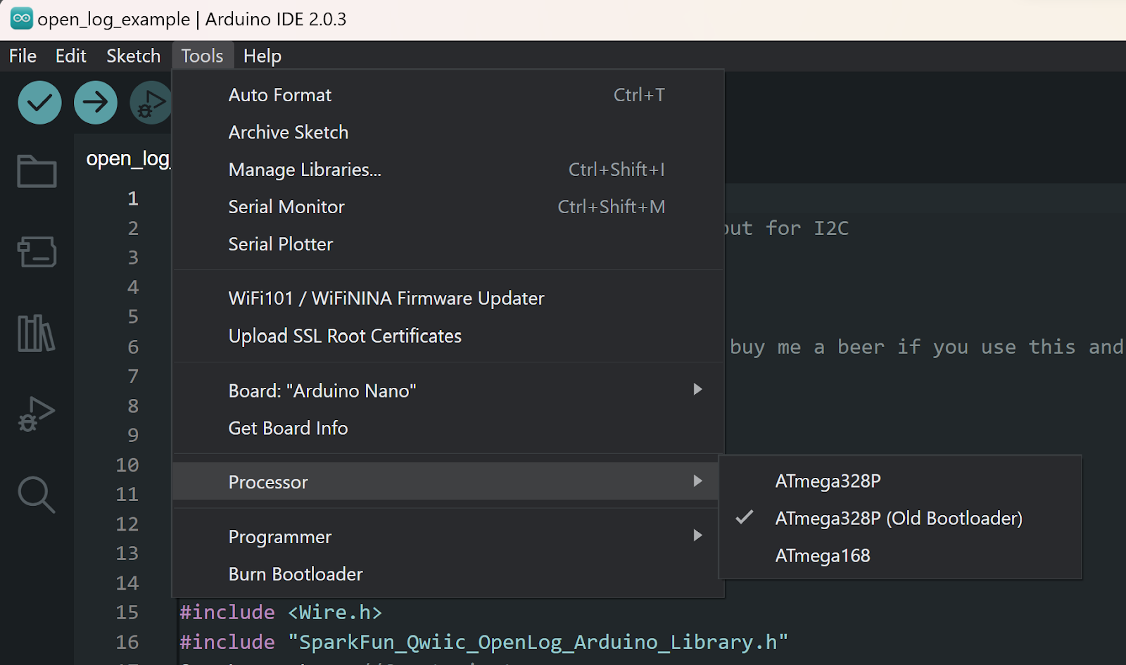Click the Verify sketch checkmark button
1126x665 pixels.
[x=39, y=103]
